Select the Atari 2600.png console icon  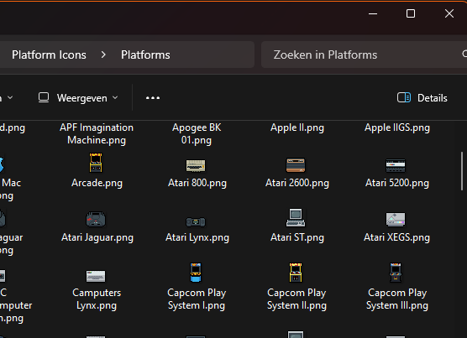(296, 165)
